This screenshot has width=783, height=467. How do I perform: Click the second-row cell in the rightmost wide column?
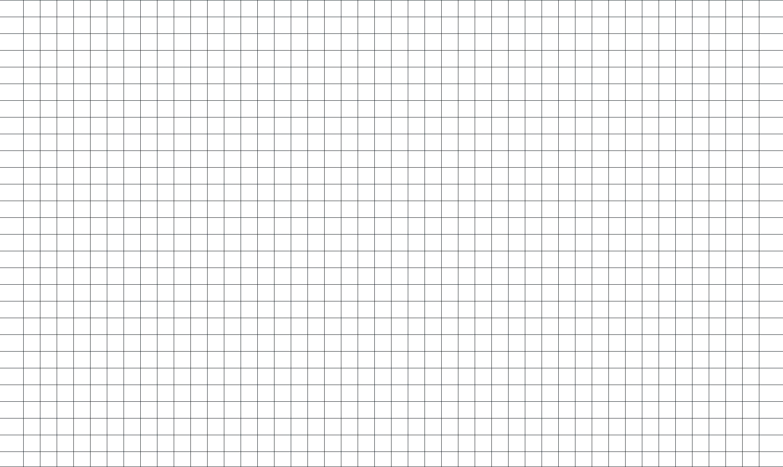tap(771, 26)
